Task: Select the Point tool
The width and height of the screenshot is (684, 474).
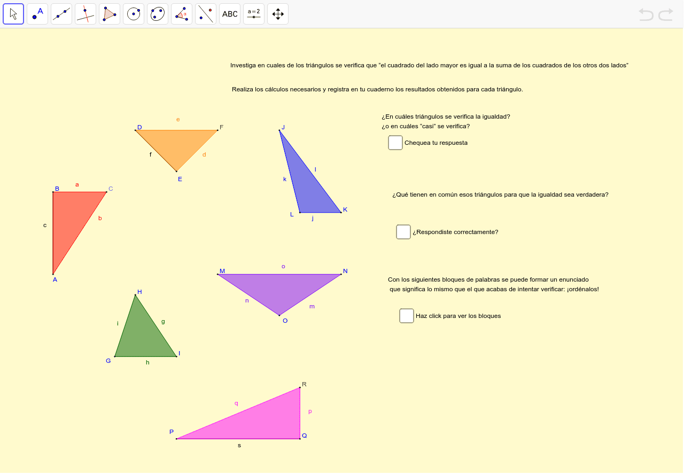Action: 37,14
